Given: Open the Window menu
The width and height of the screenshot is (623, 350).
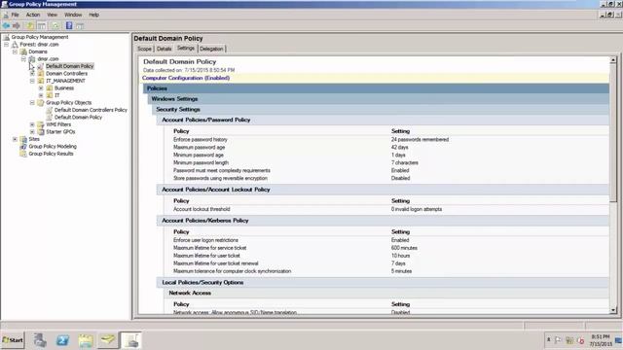Looking at the screenshot, I should coord(73,15).
